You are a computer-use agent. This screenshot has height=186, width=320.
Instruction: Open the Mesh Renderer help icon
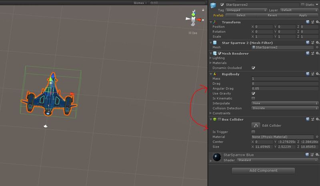click(x=308, y=53)
